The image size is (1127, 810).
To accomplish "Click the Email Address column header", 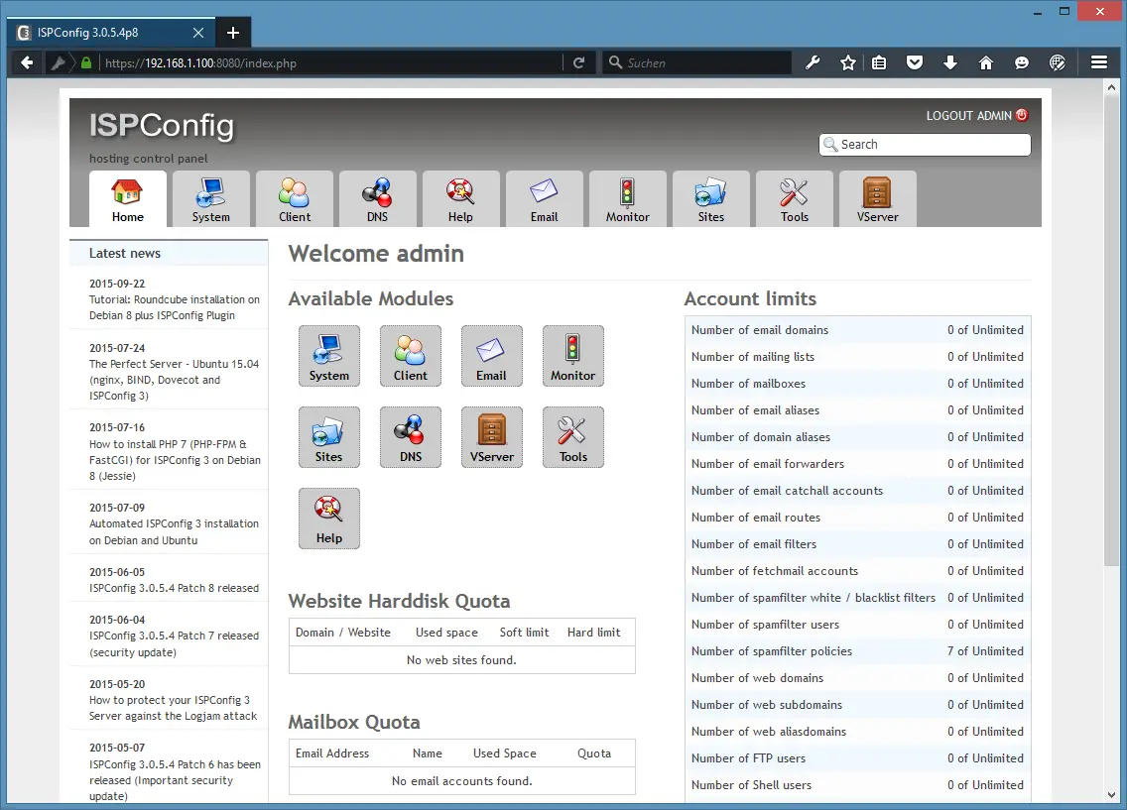I will [x=332, y=753].
